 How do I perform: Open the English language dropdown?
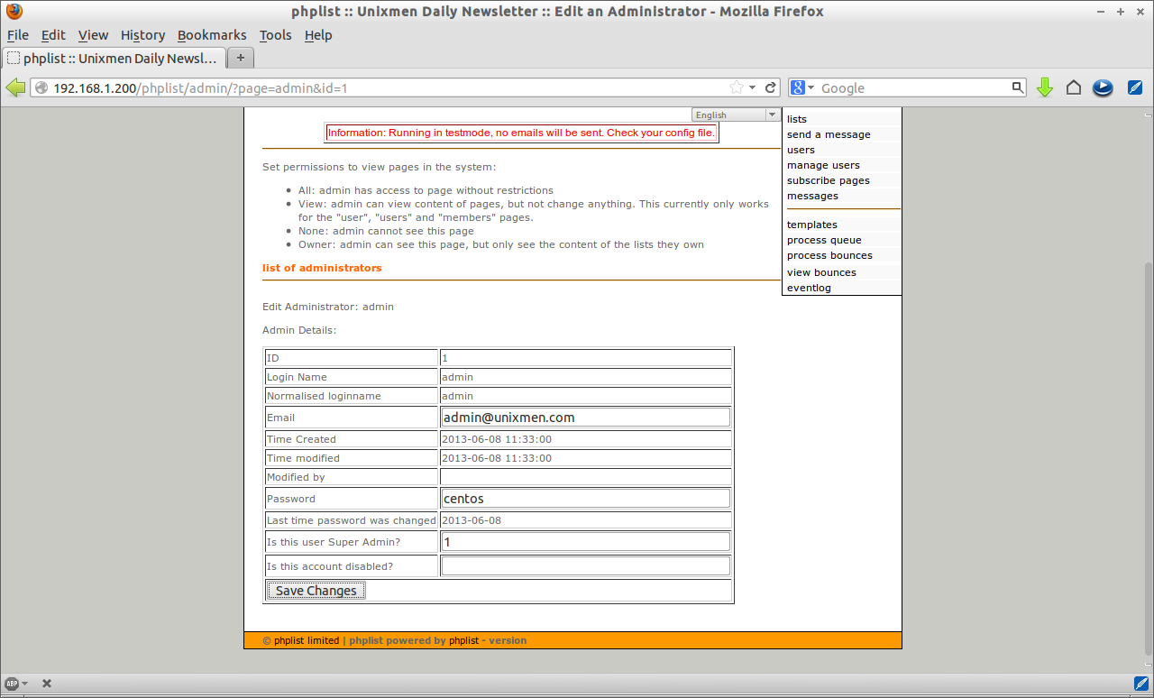[x=736, y=115]
